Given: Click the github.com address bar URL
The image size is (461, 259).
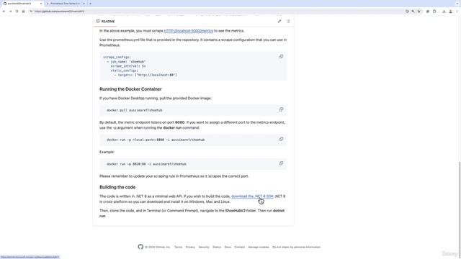Looking at the screenshot, I should click(x=59, y=12).
